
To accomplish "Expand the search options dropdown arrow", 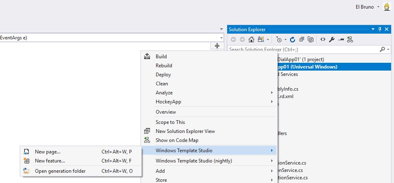I will (x=388, y=49).
